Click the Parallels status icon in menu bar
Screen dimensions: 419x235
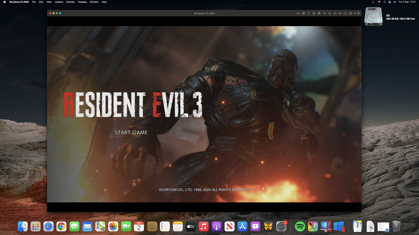373,2
